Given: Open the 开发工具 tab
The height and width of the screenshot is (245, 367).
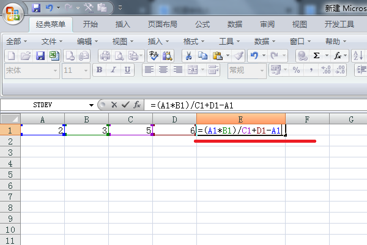Looking at the screenshot, I should tap(339, 24).
